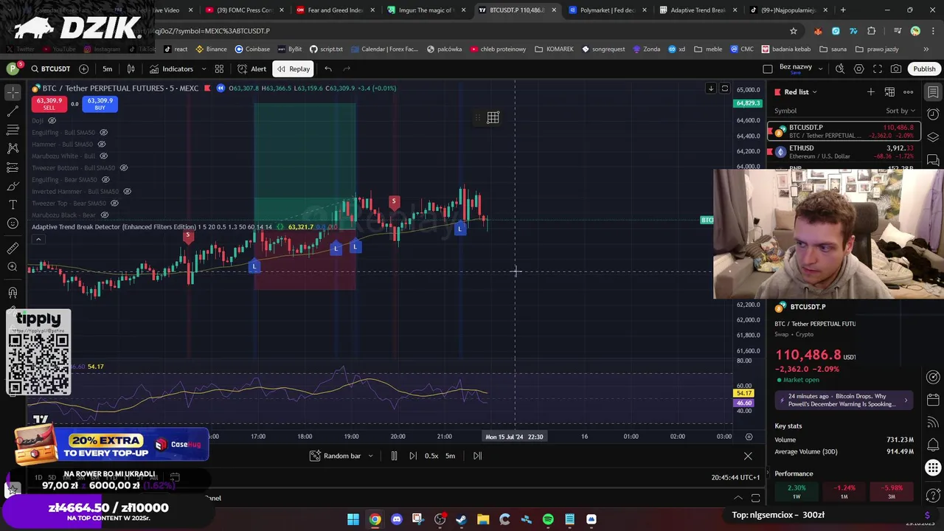Collapse the indicator legend arrow
944x531 pixels.
click(38, 239)
